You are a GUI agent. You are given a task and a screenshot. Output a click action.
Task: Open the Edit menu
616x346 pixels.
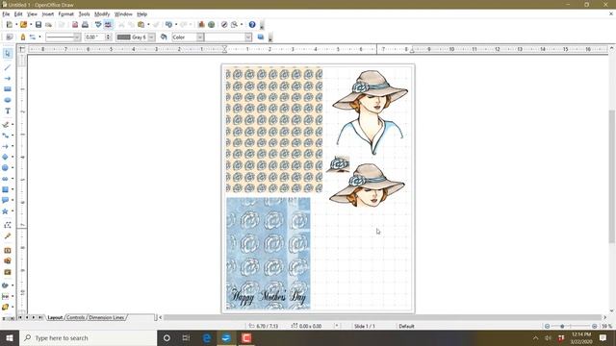pyautogui.click(x=18, y=14)
